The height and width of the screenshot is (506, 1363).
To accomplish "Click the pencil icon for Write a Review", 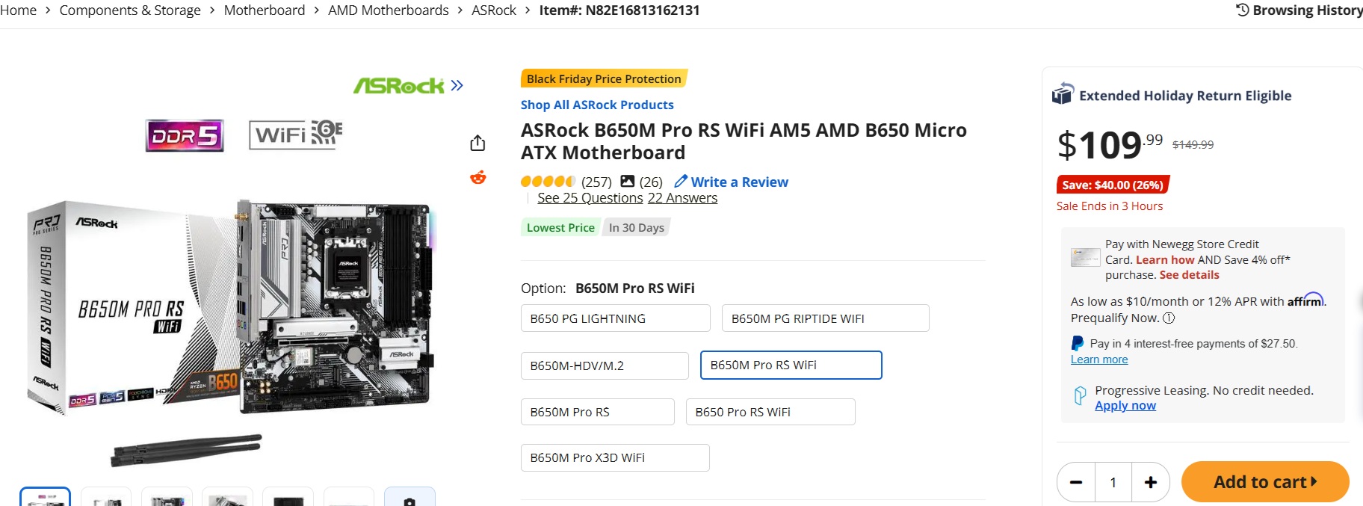I will 680,182.
